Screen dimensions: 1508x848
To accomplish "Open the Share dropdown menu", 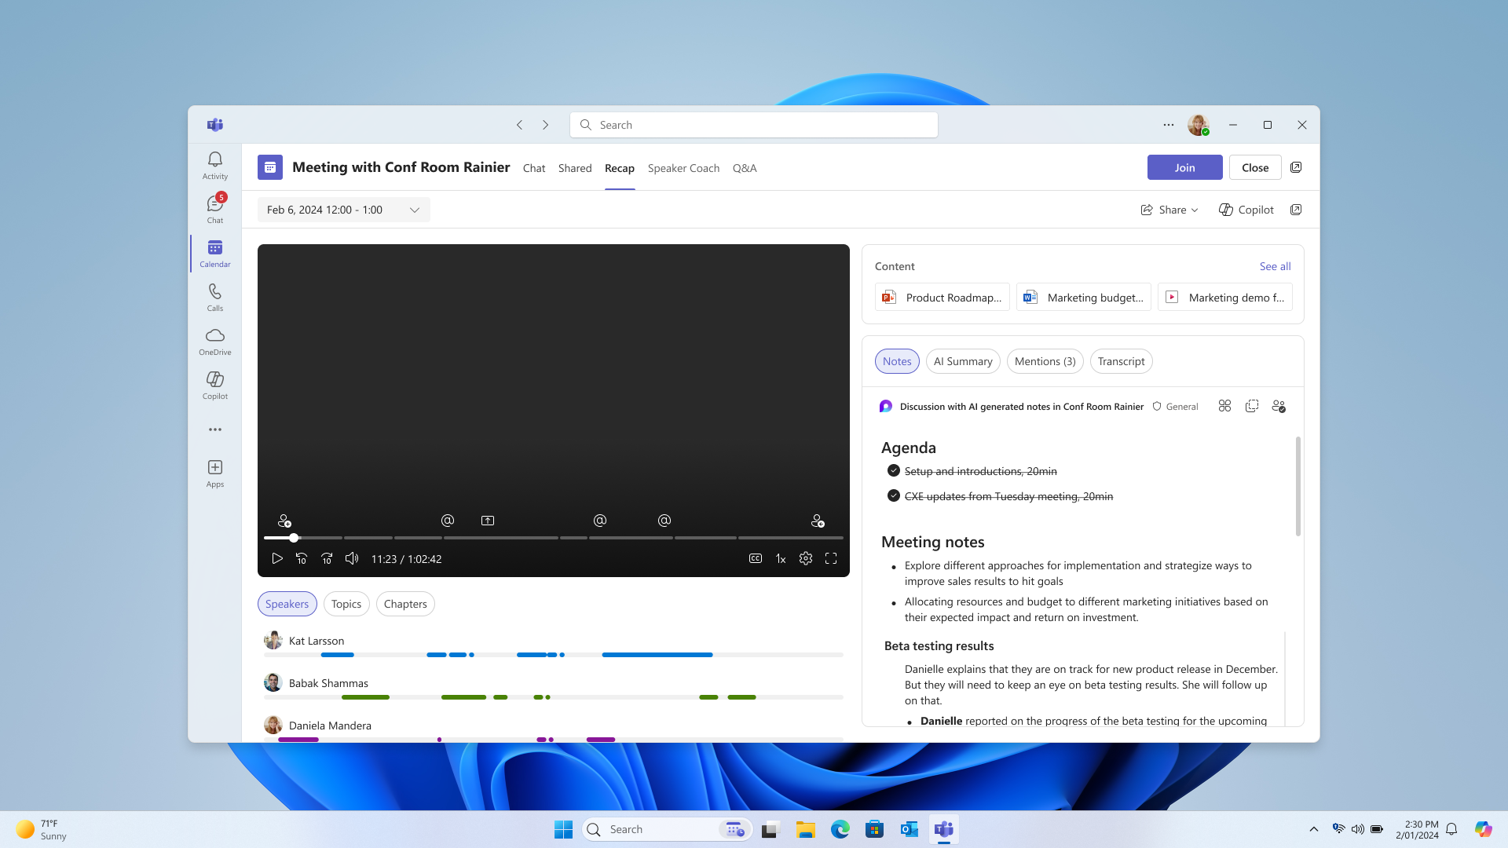I will click(1169, 210).
